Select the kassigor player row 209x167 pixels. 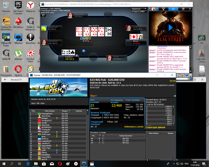(x=58, y=118)
